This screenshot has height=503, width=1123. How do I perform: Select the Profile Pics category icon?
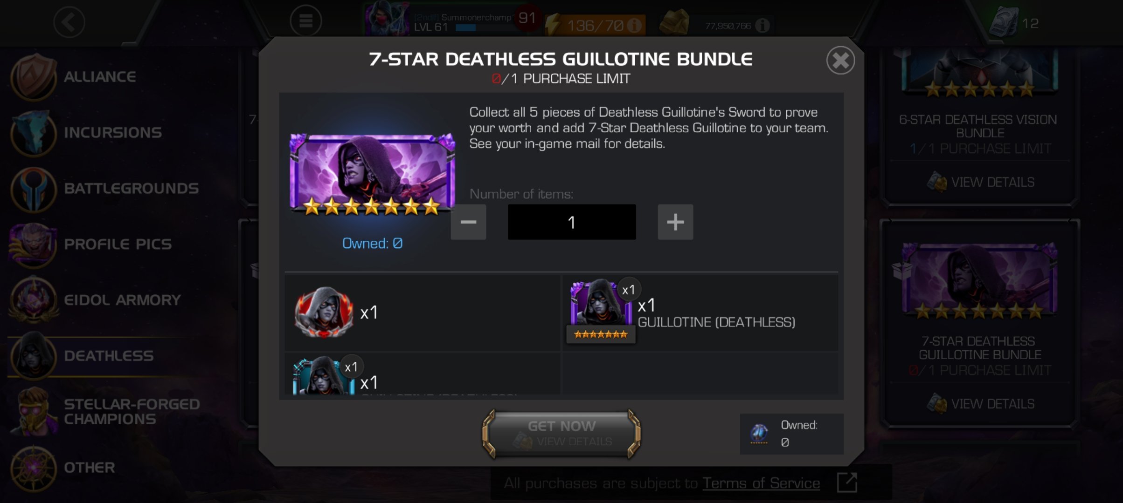click(x=34, y=245)
